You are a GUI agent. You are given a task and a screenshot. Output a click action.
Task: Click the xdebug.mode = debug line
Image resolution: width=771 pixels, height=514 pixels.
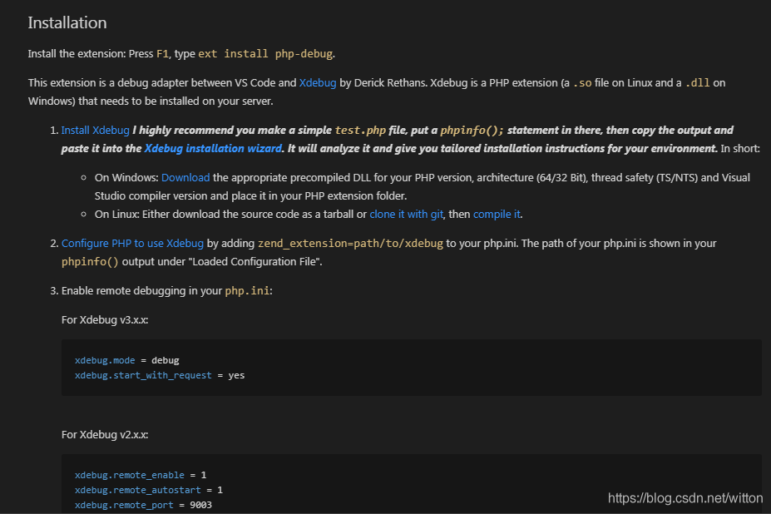(127, 360)
